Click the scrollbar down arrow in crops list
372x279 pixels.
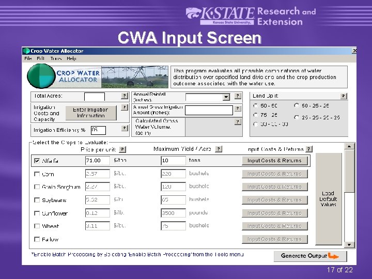[x=349, y=244]
